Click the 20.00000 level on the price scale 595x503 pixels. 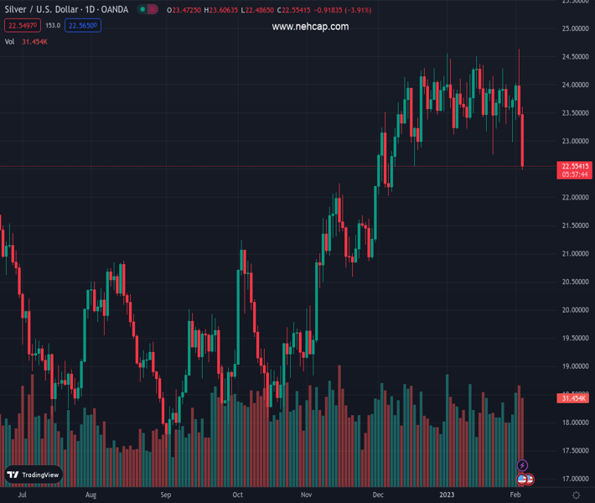(573, 310)
